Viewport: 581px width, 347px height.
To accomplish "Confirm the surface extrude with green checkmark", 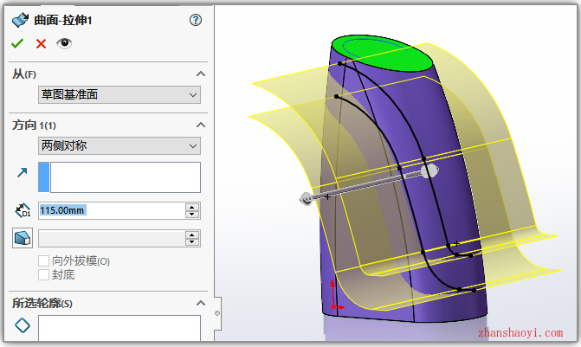I will (17, 43).
